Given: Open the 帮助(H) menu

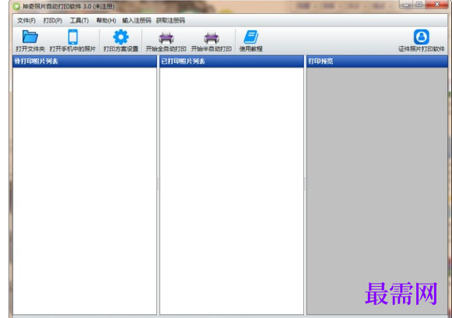Looking at the screenshot, I should pyautogui.click(x=106, y=20).
